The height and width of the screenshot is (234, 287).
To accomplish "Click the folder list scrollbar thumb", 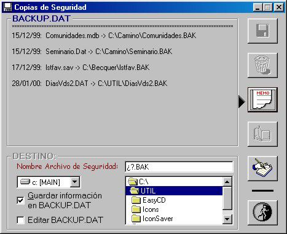I will (227, 198).
